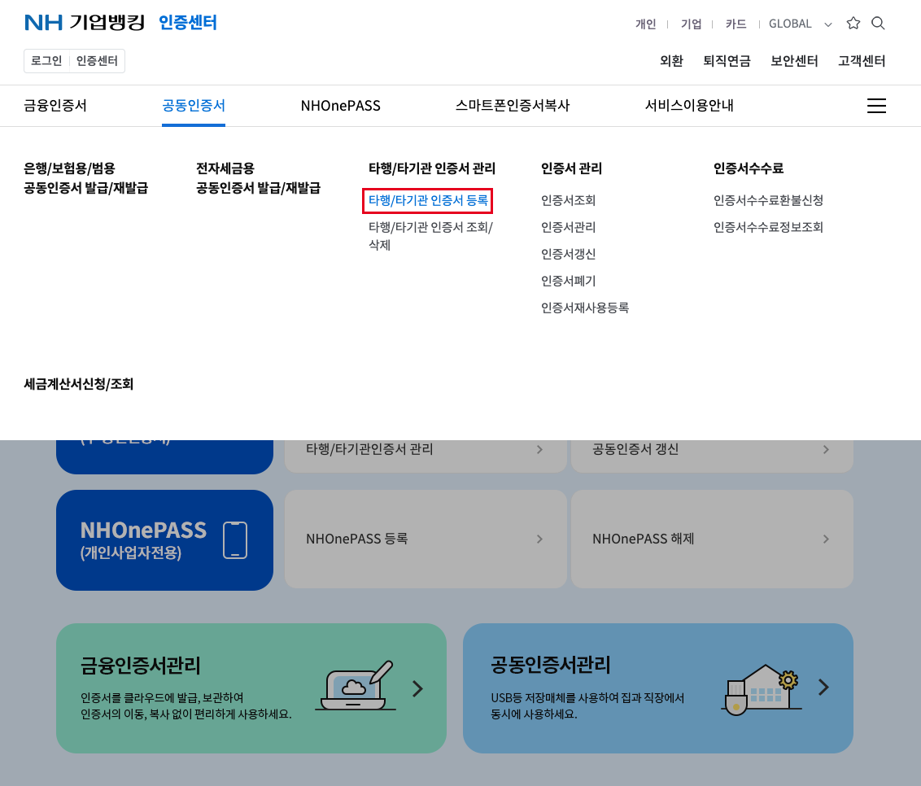The height and width of the screenshot is (786, 921).
Task: Select 인증서조회 submenu item
Action: 568,200
